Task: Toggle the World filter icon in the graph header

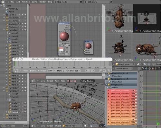Action: pos(146,68)
